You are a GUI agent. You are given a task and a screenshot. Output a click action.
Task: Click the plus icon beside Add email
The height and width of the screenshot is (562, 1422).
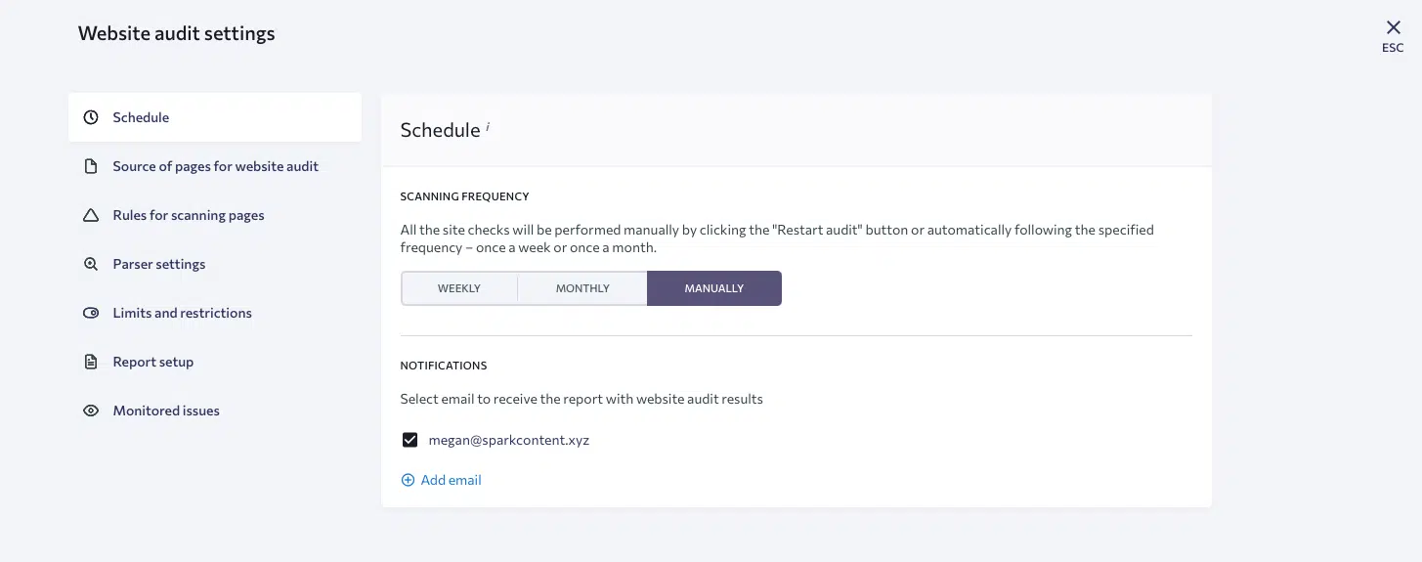click(409, 480)
